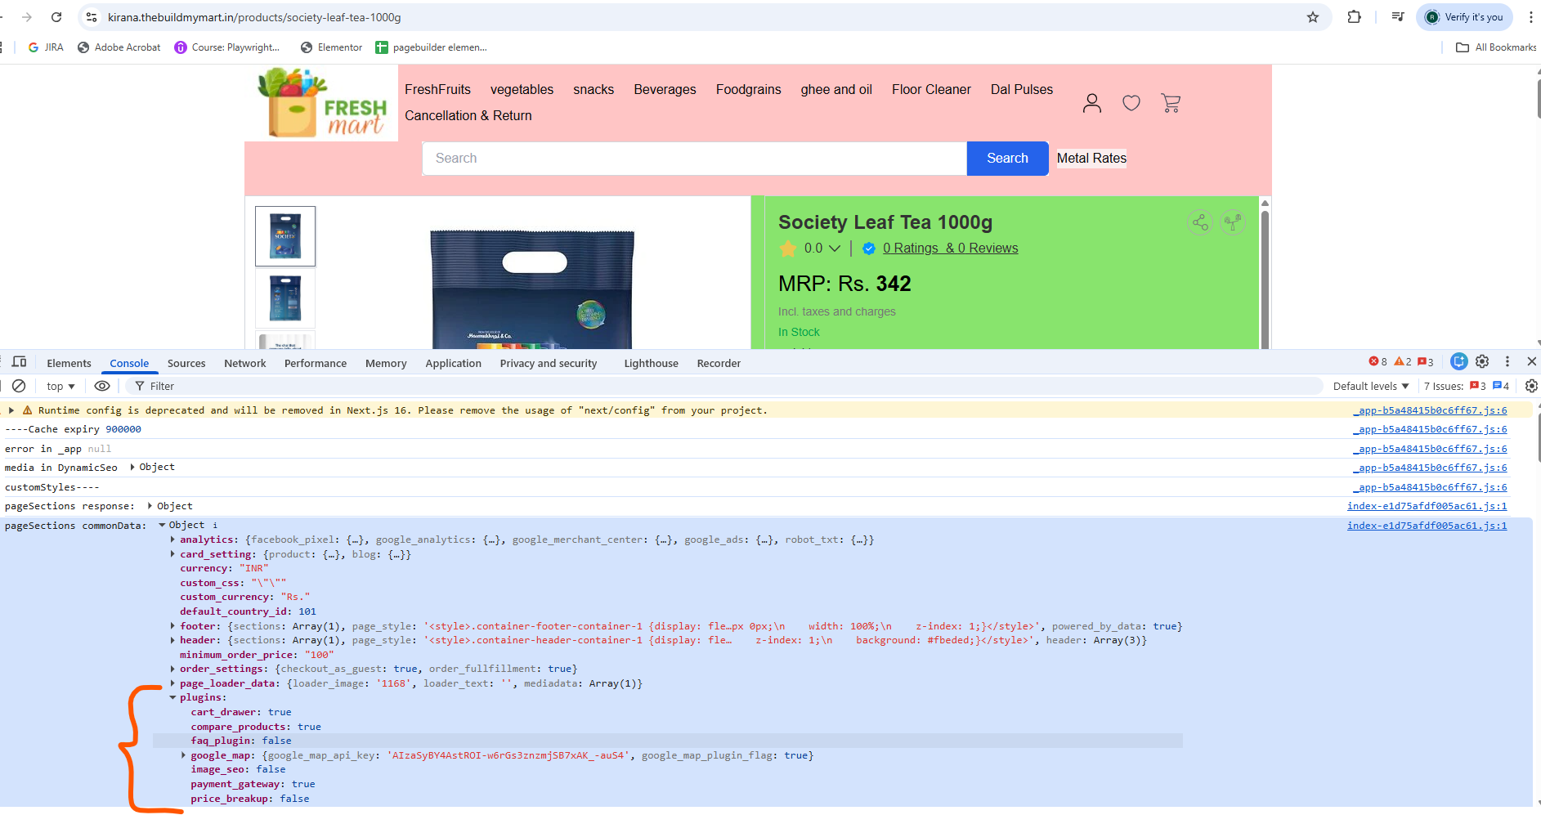Open console settings gear beside Issues count
The width and height of the screenshot is (1541, 815).
pyautogui.click(x=1531, y=386)
